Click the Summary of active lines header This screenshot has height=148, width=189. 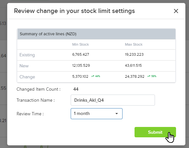tap(48, 34)
